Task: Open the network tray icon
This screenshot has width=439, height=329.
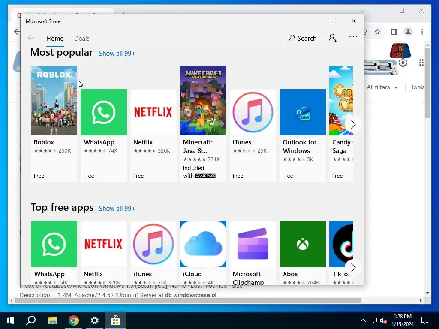Action: point(373,320)
